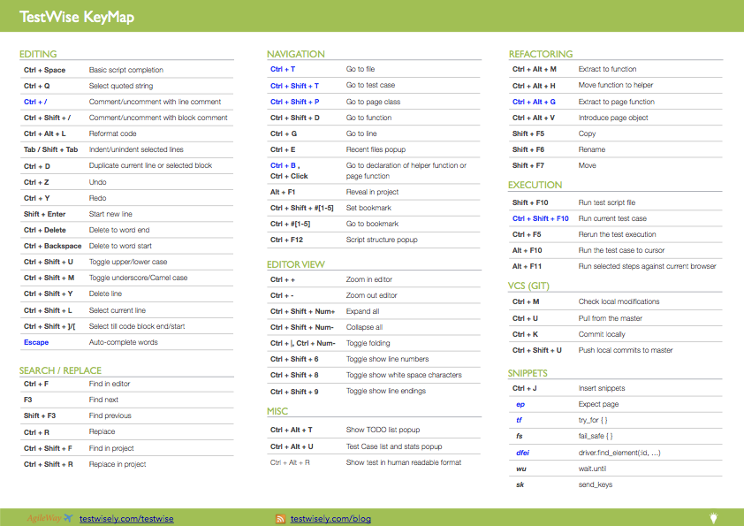Click 'Select current line' description
The height and width of the screenshot is (526, 744).
pos(118,310)
